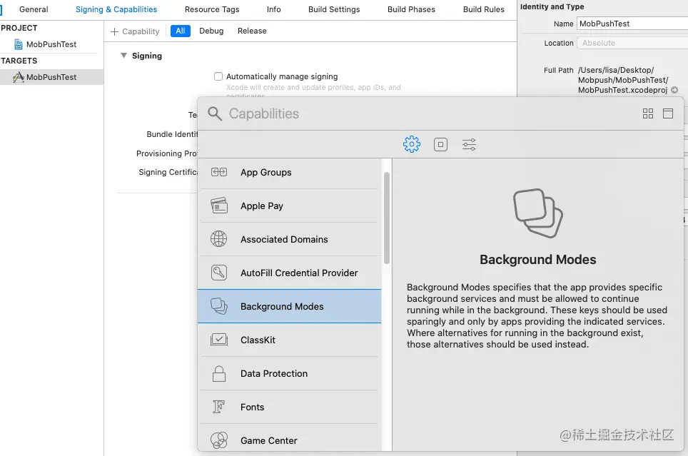
Task: Open the Info tab
Action: click(x=274, y=9)
